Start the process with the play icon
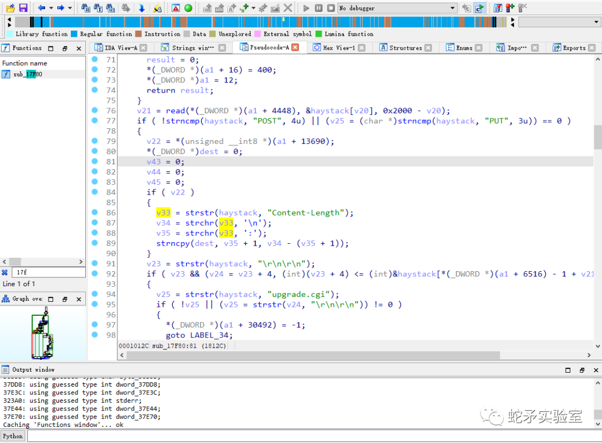Viewport: 602px width, 443px height. (x=305, y=8)
